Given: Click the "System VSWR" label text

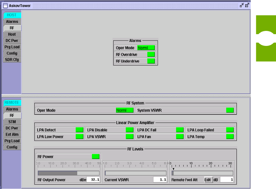Looking at the screenshot, I should [149, 110].
